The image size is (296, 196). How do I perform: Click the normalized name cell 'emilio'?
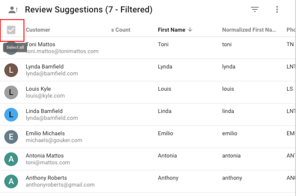pos(230,134)
